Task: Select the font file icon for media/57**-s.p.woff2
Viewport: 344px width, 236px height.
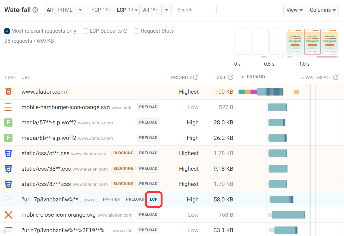Action: pyautogui.click(x=8, y=122)
